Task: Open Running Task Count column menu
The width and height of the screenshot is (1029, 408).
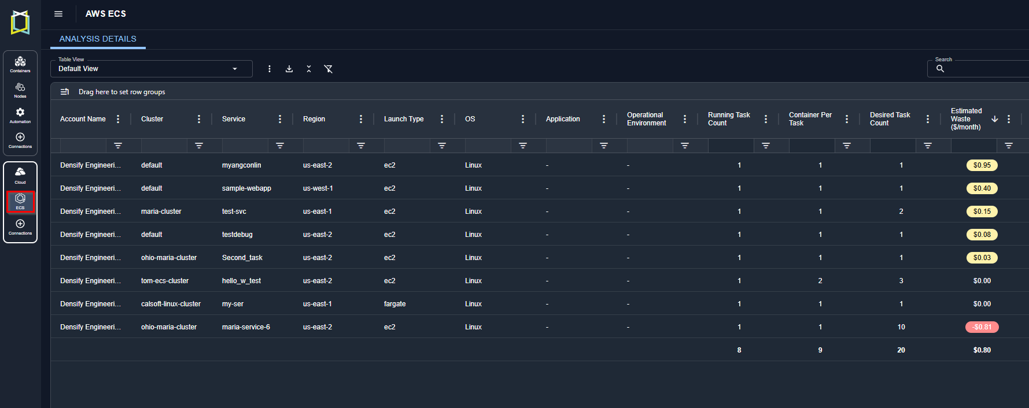Action: [x=766, y=119]
